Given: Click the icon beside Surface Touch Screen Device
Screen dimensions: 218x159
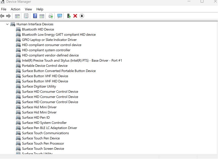Looking at the screenshot, I should [18, 149].
